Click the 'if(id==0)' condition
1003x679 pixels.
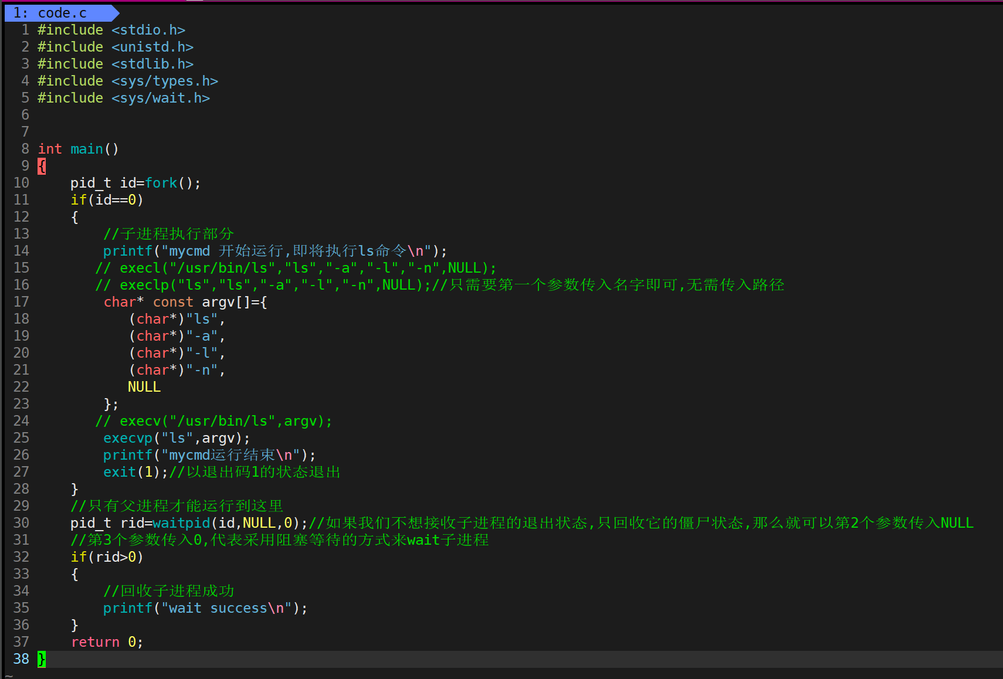point(107,200)
